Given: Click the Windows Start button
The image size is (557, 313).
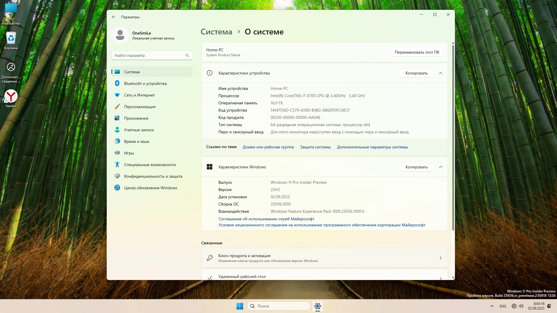Looking at the screenshot, I should [240, 306].
